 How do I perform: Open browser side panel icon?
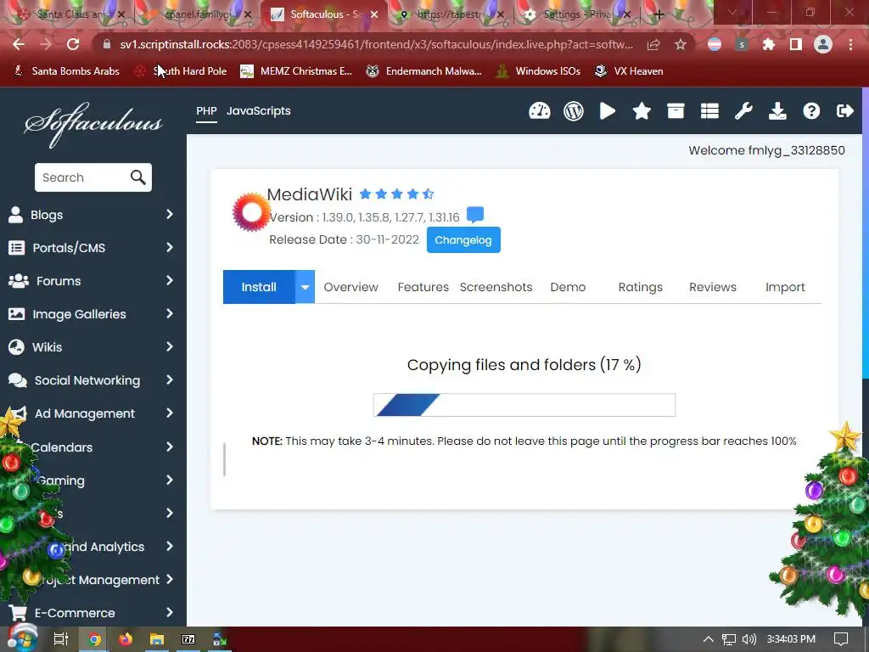point(796,44)
